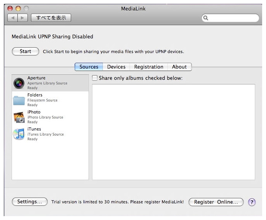Switch to the Devices tab
The height and width of the screenshot is (220, 266).
pyautogui.click(x=116, y=67)
